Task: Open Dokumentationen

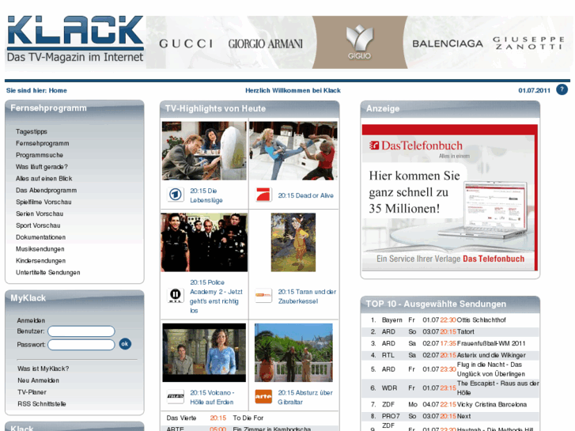Action: 40,237
